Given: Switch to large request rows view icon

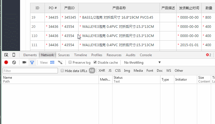Looking at the screenshot, I should 52,62.
